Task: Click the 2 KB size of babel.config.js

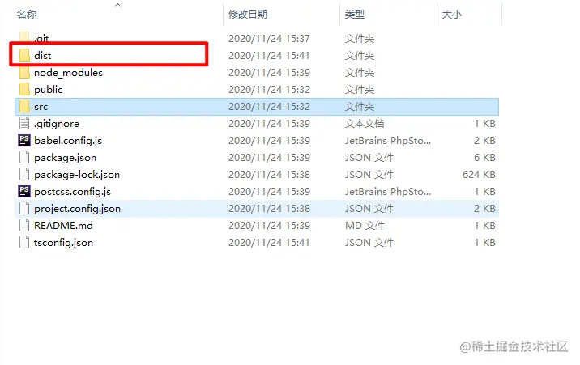Action: (484, 140)
